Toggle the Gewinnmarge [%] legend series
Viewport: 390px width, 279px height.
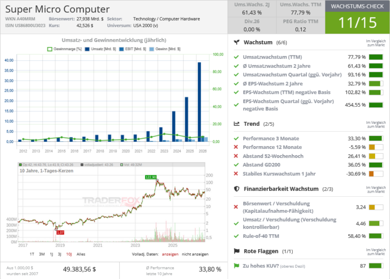(x=65, y=49)
